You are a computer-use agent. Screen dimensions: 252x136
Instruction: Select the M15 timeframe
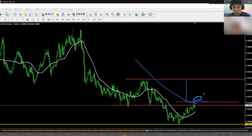coord(68,19)
